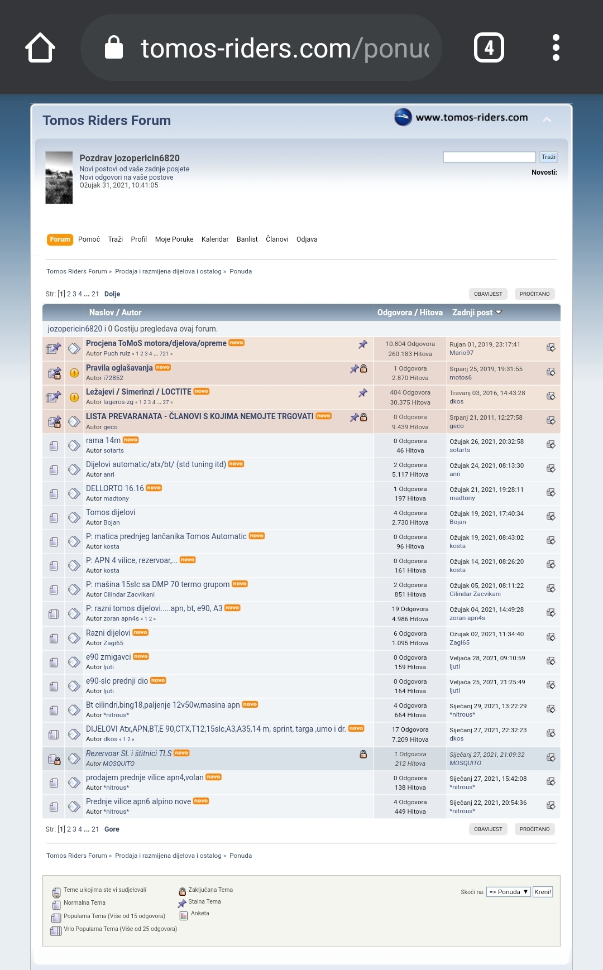
Task: Click last post icon in Prednje vilice apn6 row
Action: tap(551, 806)
